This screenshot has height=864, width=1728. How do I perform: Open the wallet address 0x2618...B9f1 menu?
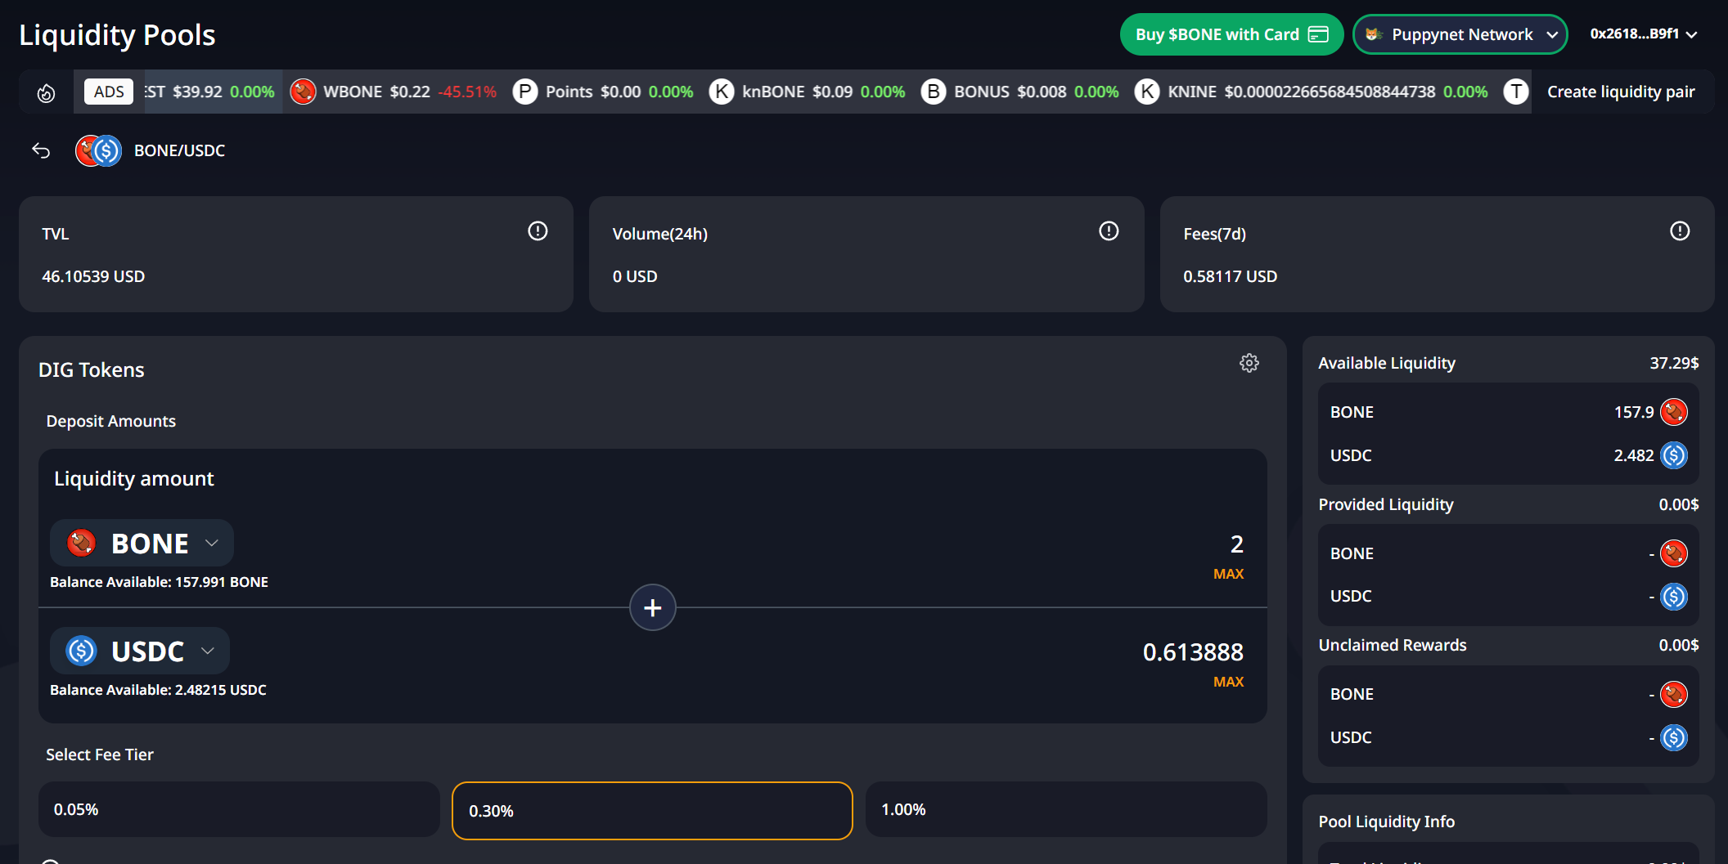tap(1643, 34)
